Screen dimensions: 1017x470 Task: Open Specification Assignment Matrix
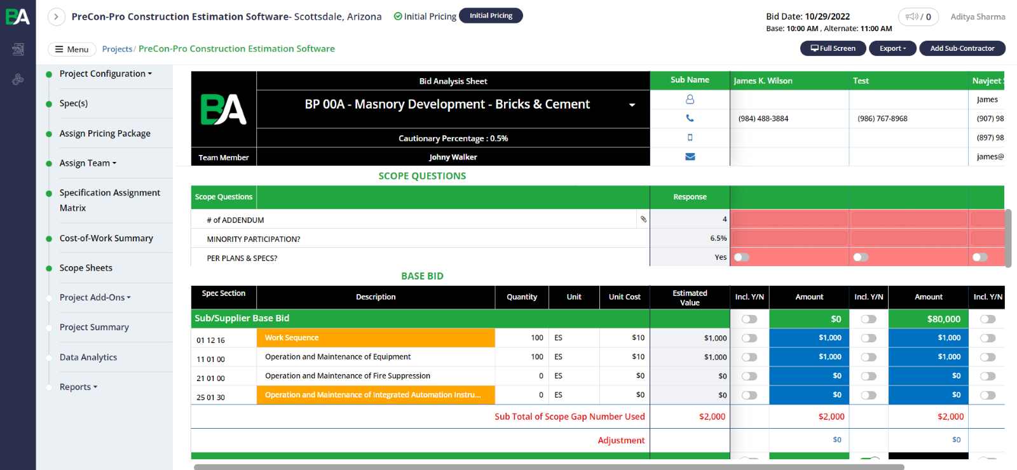point(109,200)
